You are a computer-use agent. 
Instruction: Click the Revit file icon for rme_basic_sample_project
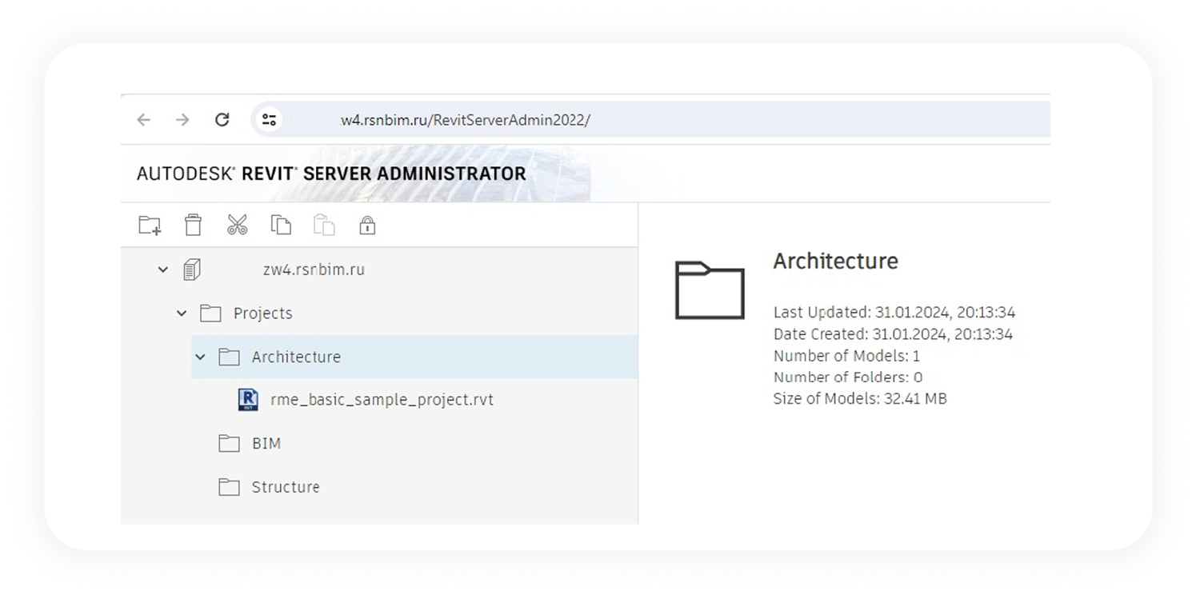click(248, 400)
